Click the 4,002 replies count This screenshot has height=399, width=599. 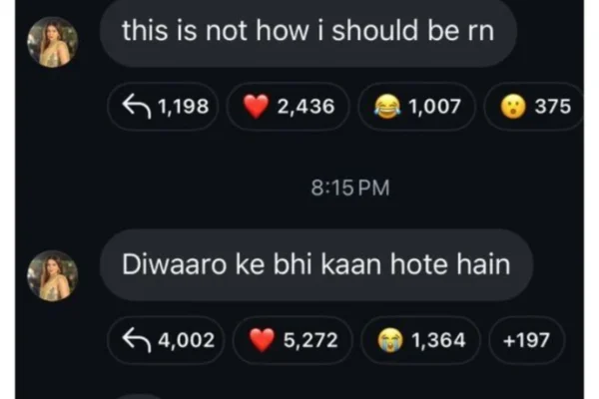point(187,340)
